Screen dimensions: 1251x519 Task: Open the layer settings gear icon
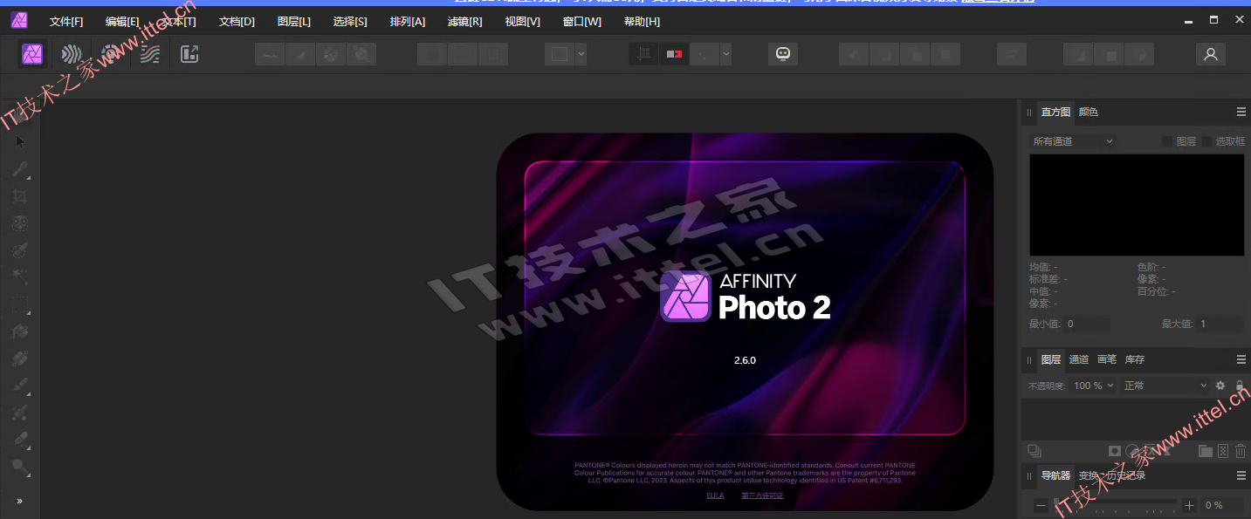[x=1220, y=385]
